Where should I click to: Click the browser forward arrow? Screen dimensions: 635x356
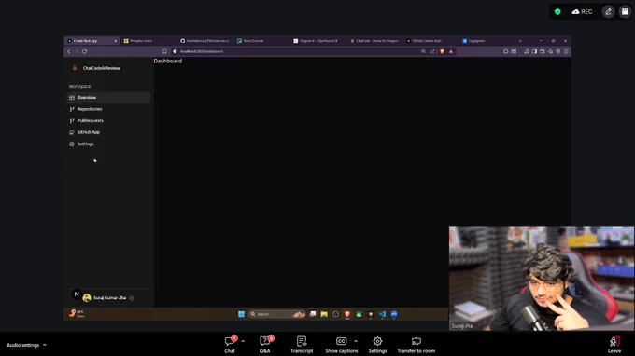(77, 51)
